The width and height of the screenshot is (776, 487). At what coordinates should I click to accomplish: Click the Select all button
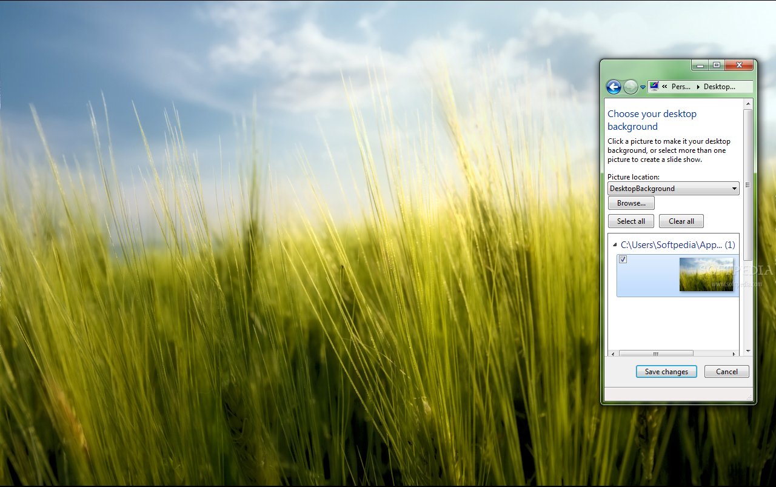[x=631, y=221]
